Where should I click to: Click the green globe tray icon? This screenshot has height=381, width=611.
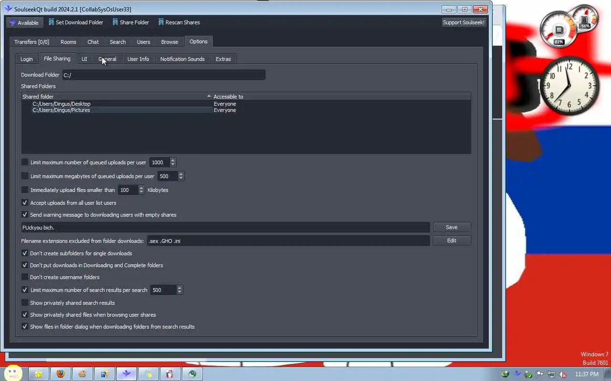506,374
